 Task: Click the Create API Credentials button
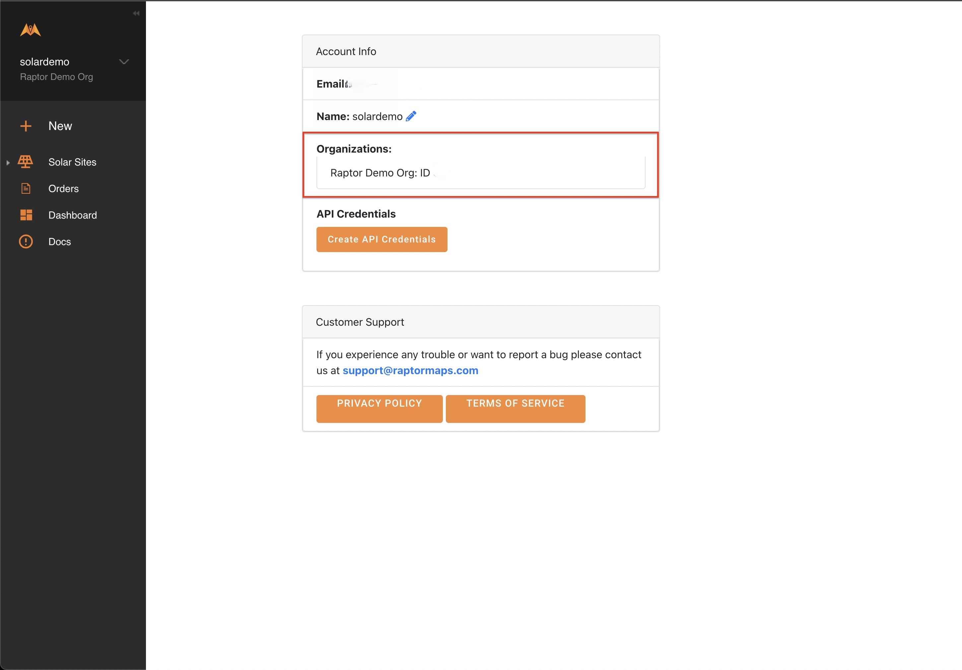click(381, 239)
